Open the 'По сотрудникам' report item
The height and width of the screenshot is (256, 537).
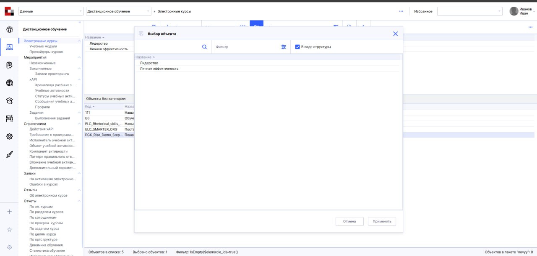pos(43,218)
